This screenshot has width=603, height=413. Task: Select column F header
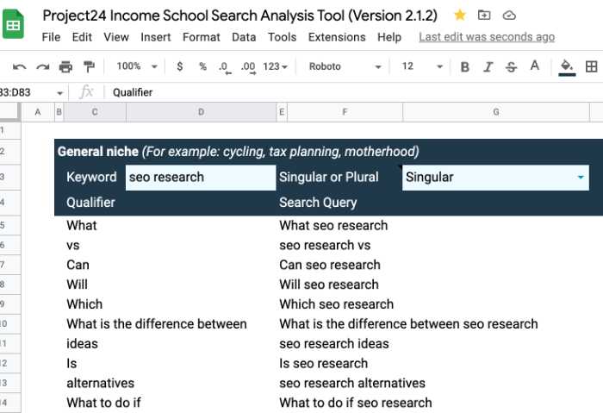[345, 112]
